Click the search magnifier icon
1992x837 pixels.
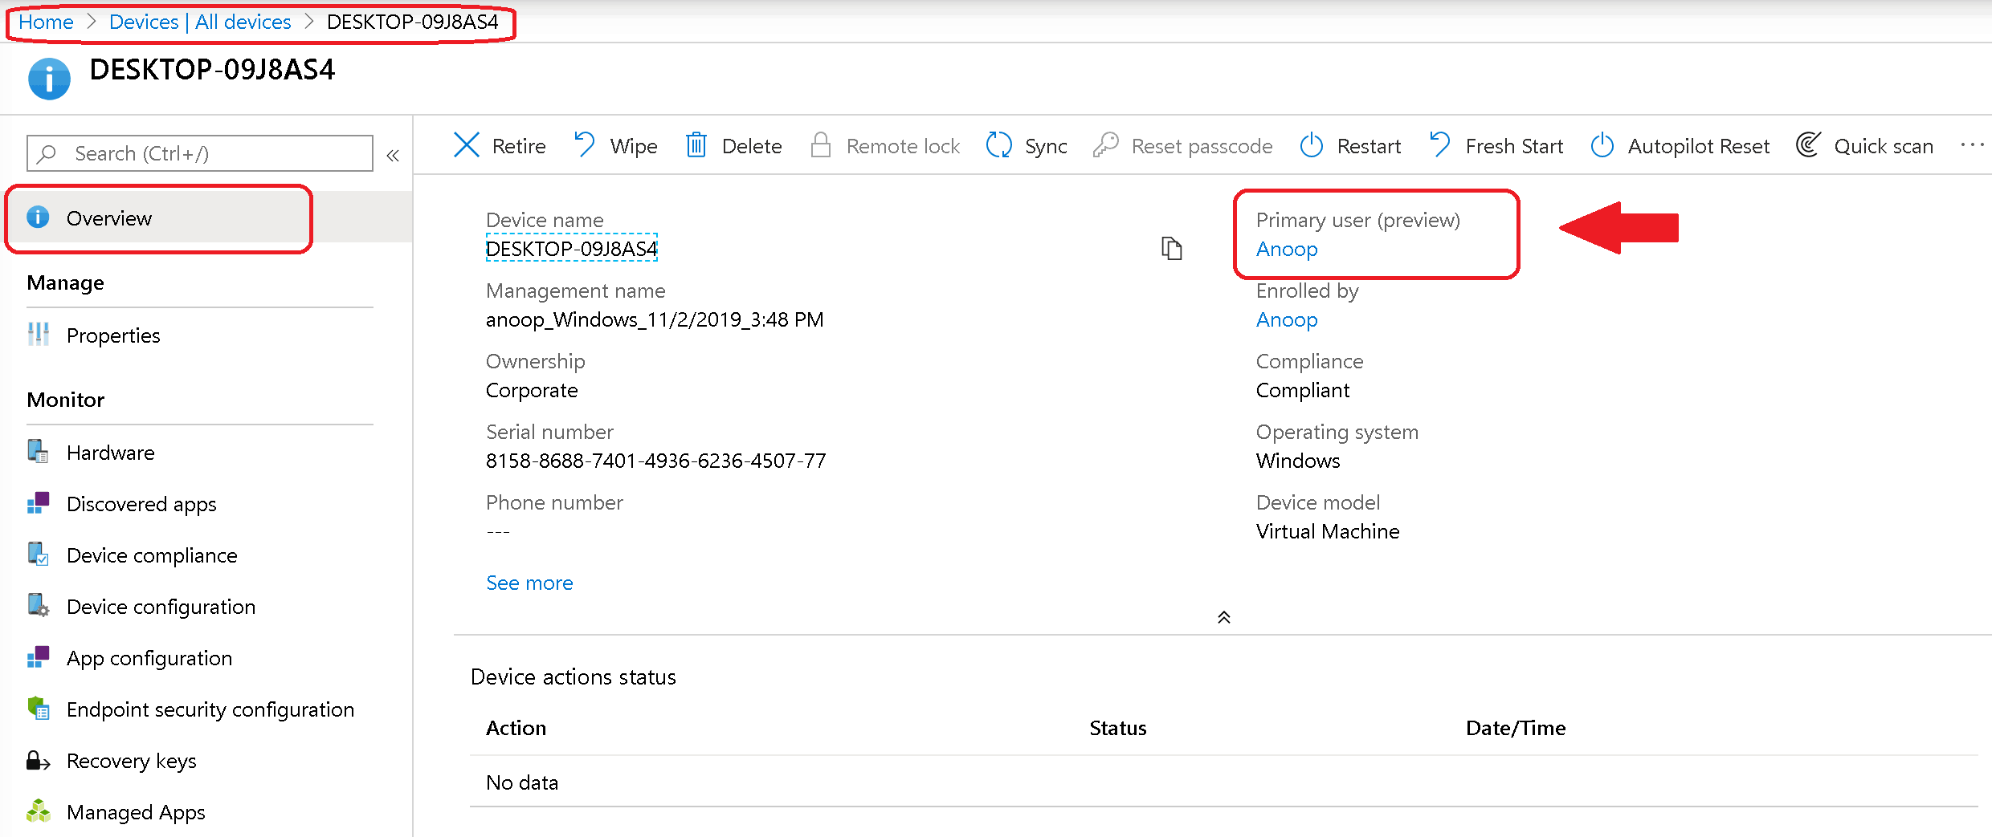(x=47, y=153)
